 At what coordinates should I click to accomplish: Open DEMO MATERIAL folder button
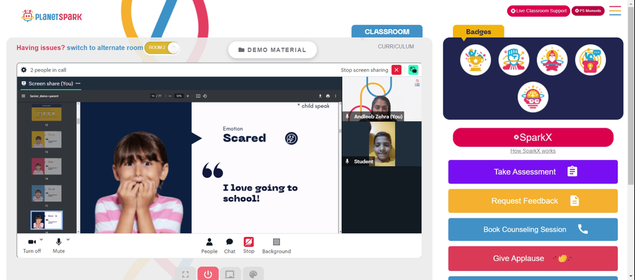[x=272, y=50]
